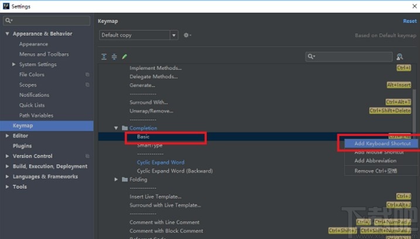
Task: Choose Add Keyboard Shortcut from context menu
Action: tap(381, 144)
